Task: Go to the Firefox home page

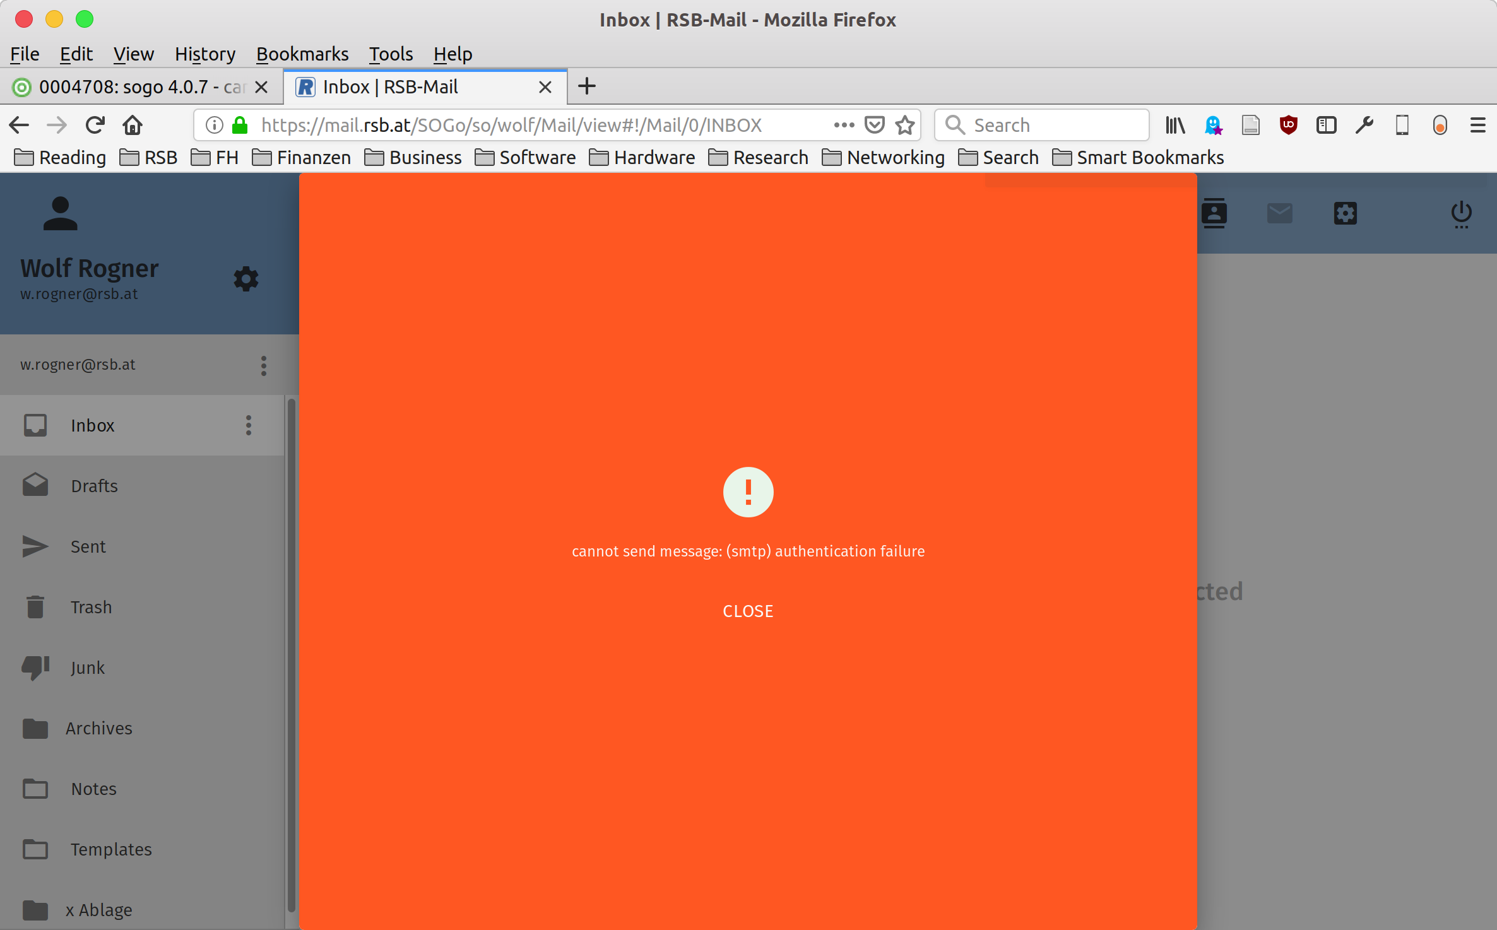Action: point(133,125)
